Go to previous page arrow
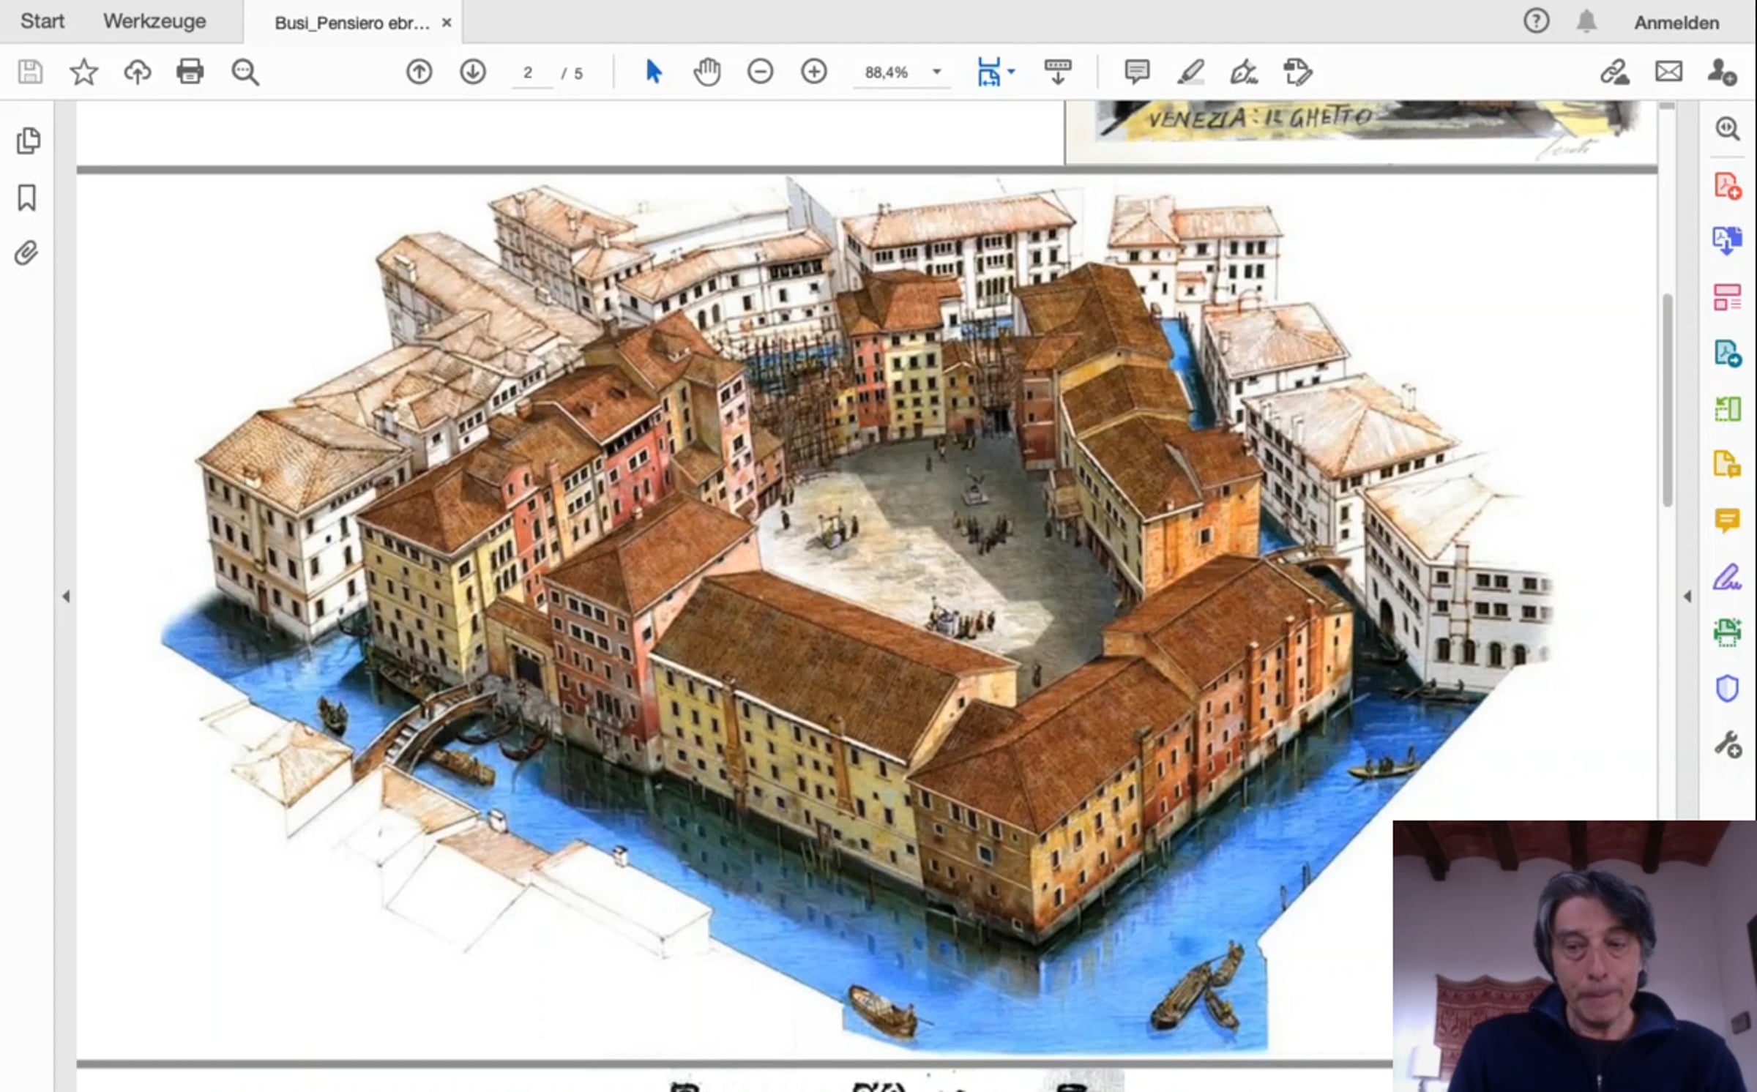Viewport: 1757px width, 1092px height. (x=419, y=72)
